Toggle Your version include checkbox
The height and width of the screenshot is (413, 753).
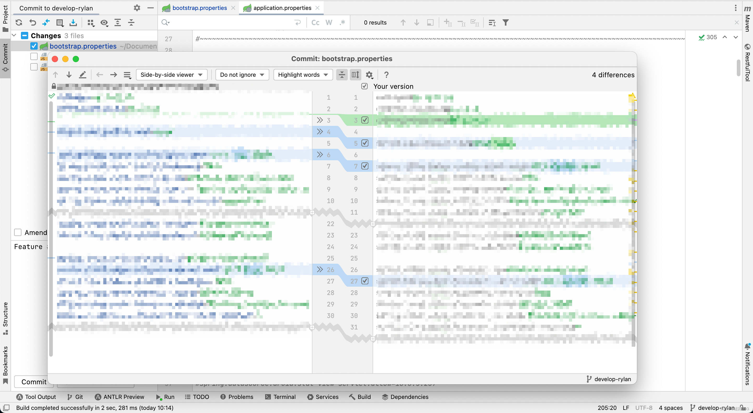tap(364, 86)
